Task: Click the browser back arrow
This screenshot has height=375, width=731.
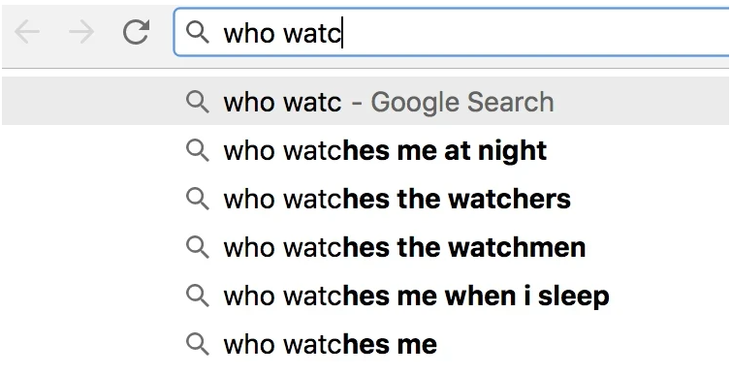Action: tap(26, 32)
